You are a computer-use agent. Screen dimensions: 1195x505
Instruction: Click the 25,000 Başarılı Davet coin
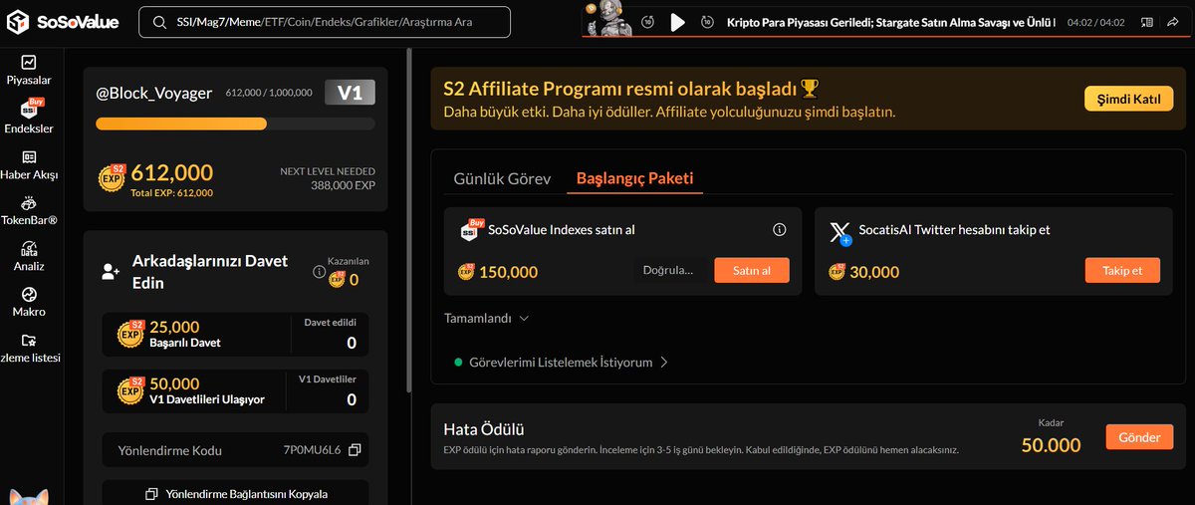(x=130, y=333)
